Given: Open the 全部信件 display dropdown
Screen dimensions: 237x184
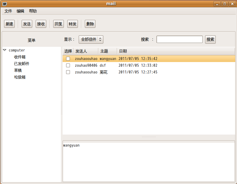Looking at the screenshot, I should click(x=91, y=39).
